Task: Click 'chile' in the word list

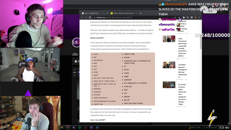Action: (x=96, y=54)
